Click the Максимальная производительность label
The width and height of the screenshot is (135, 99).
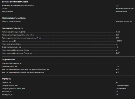pos(18,35)
